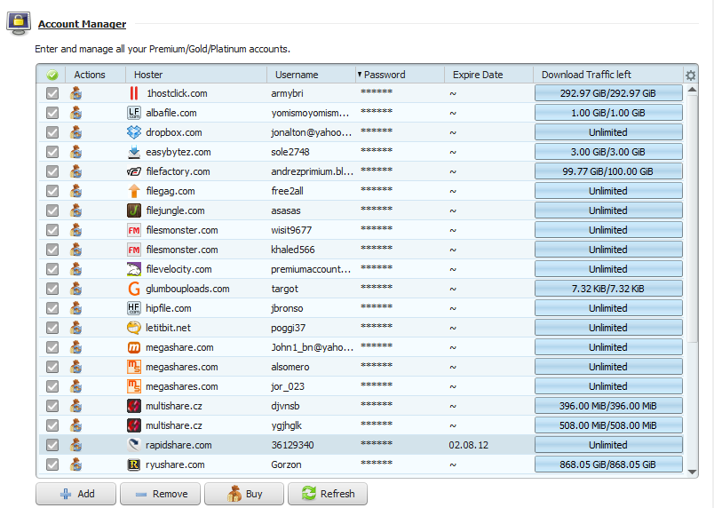Refresh the accounts with the Refresh button
The image size is (714, 508).
[328, 494]
